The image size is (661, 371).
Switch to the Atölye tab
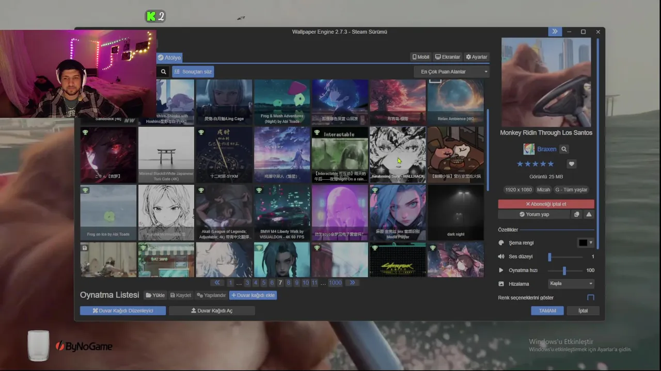pos(169,58)
